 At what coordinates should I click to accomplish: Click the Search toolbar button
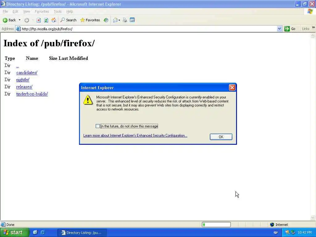tap(68, 20)
